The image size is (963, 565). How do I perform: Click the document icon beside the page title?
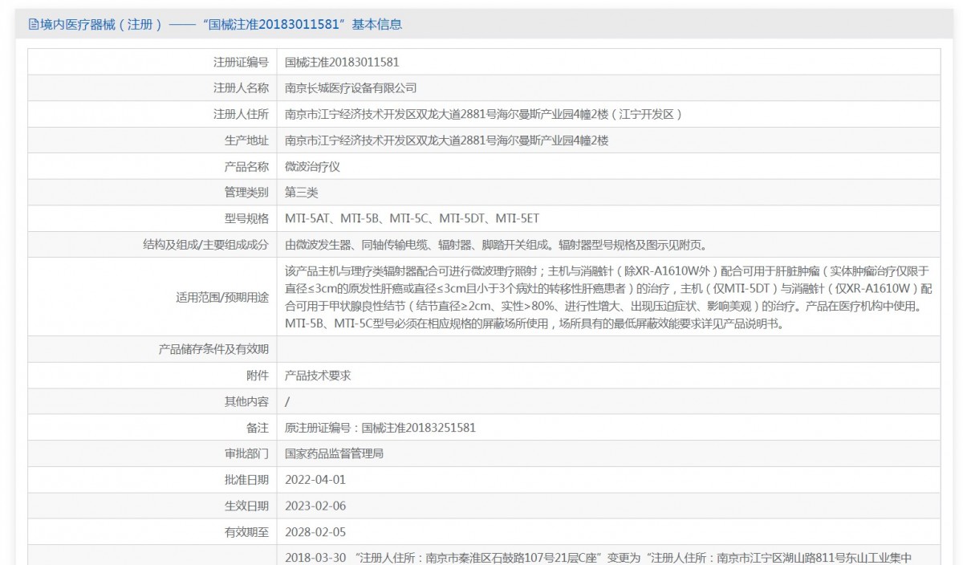point(34,24)
